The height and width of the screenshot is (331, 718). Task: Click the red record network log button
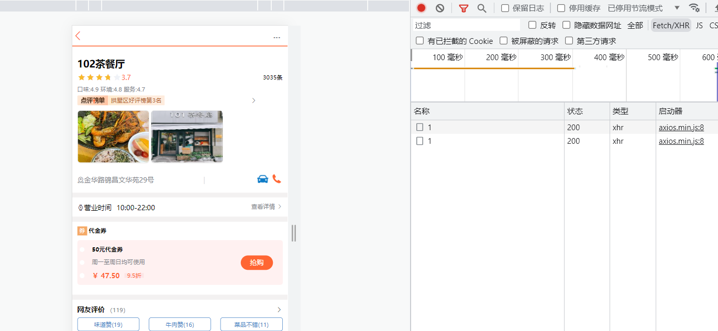421,8
